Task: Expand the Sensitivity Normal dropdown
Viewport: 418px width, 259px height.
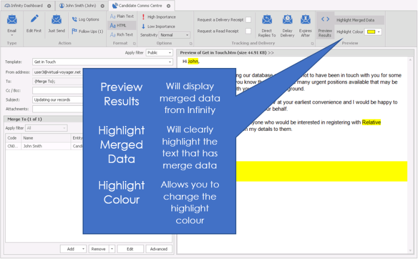Action: pos(175,35)
